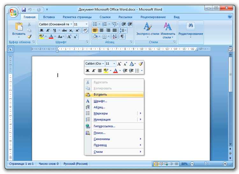Open numbering dropdown arrow in ribbon
Screen dimensions: 239x174
109,24
